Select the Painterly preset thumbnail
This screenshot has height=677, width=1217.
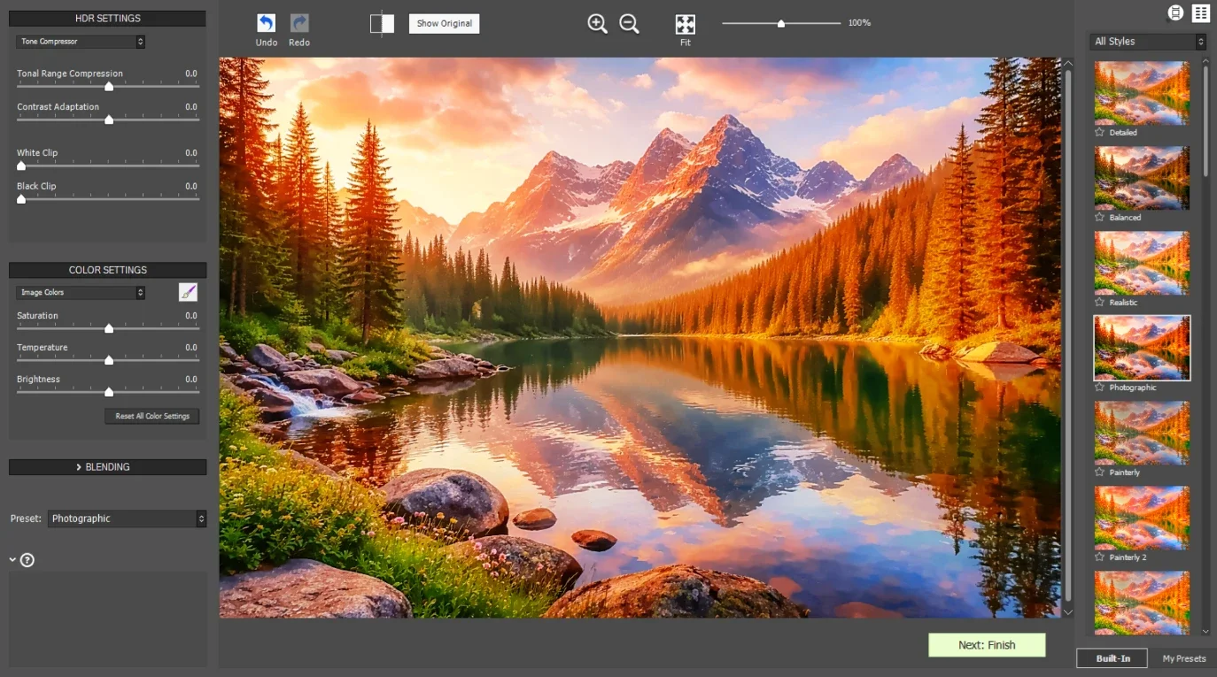pos(1142,433)
